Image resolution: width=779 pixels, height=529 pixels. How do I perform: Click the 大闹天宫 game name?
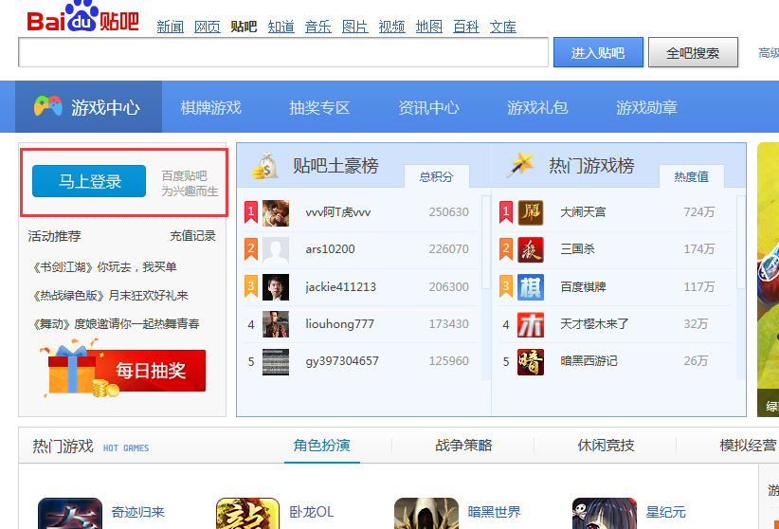coord(583,212)
